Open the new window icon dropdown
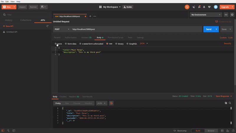Image resolution: width=236 pixels, height=133 pixels. (43, 7)
